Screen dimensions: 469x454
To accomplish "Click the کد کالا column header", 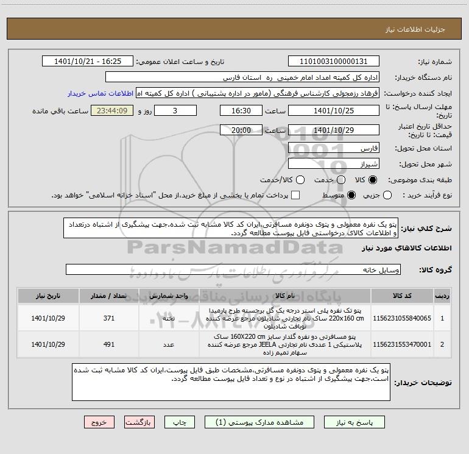I will (402, 296).
